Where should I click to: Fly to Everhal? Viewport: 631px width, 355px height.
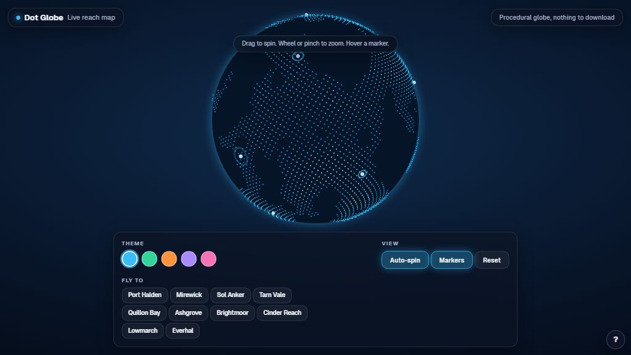point(182,331)
